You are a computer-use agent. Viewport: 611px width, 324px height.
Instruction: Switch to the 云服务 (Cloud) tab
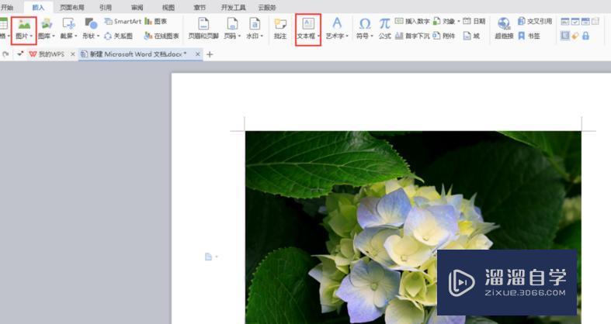point(267,8)
